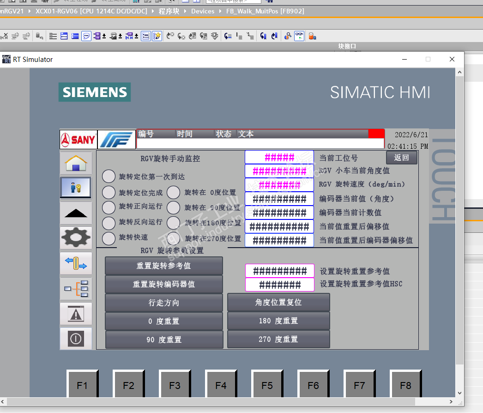
Task: Click the blue stripes logo beside SANY
Action: (x=116, y=140)
